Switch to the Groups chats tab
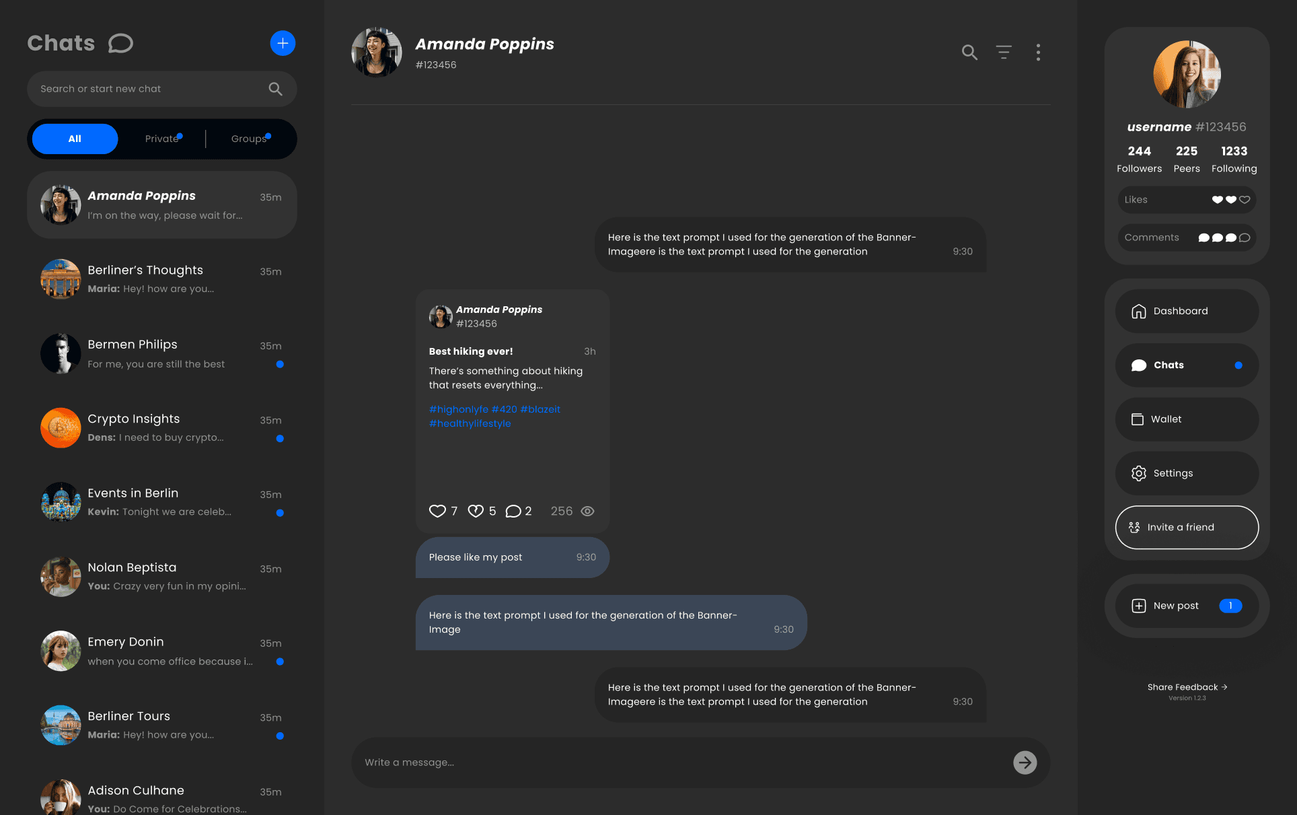This screenshot has height=815, width=1297. [249, 139]
